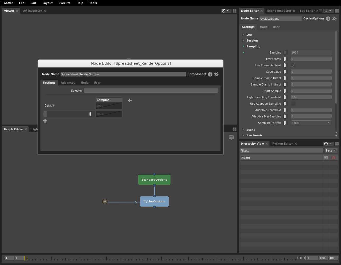Click the red bounding box icon in Hierarchy View
This screenshot has width=341, height=265.
334,157
